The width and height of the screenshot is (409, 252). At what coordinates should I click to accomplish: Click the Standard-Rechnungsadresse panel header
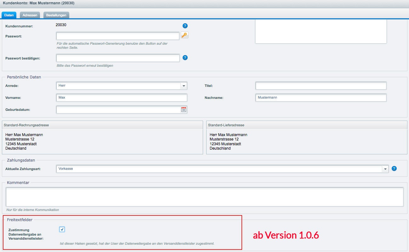(x=102, y=125)
